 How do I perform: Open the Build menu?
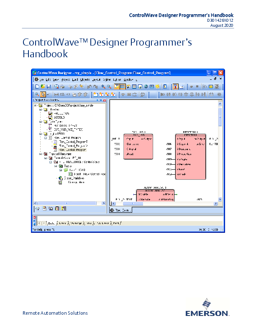click(75, 79)
